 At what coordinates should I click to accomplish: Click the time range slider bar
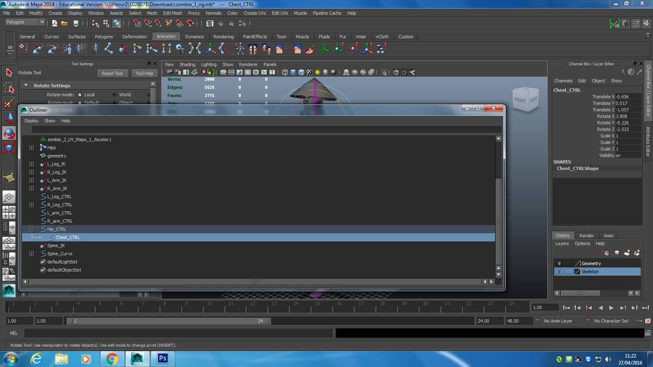click(168, 321)
